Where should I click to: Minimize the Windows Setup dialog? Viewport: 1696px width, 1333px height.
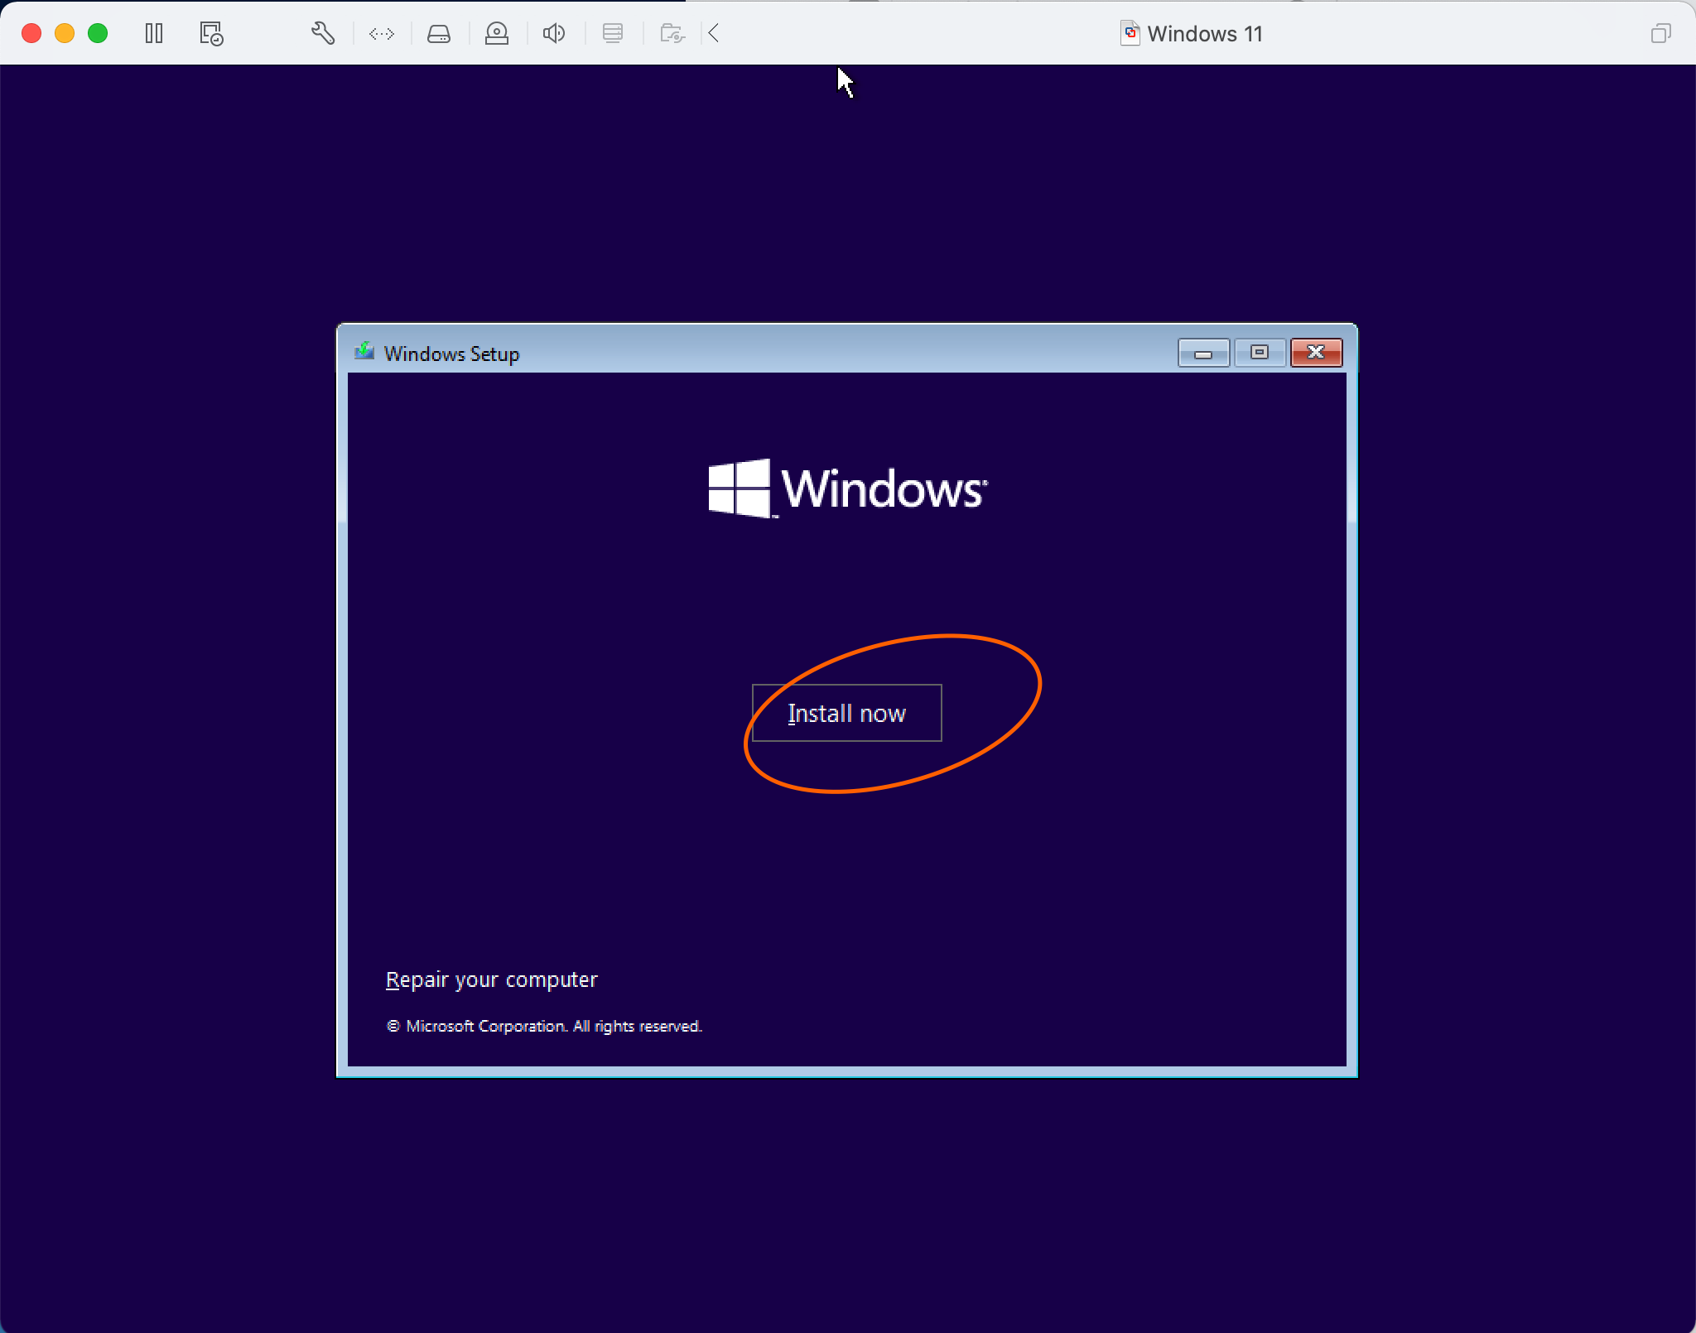tap(1203, 353)
